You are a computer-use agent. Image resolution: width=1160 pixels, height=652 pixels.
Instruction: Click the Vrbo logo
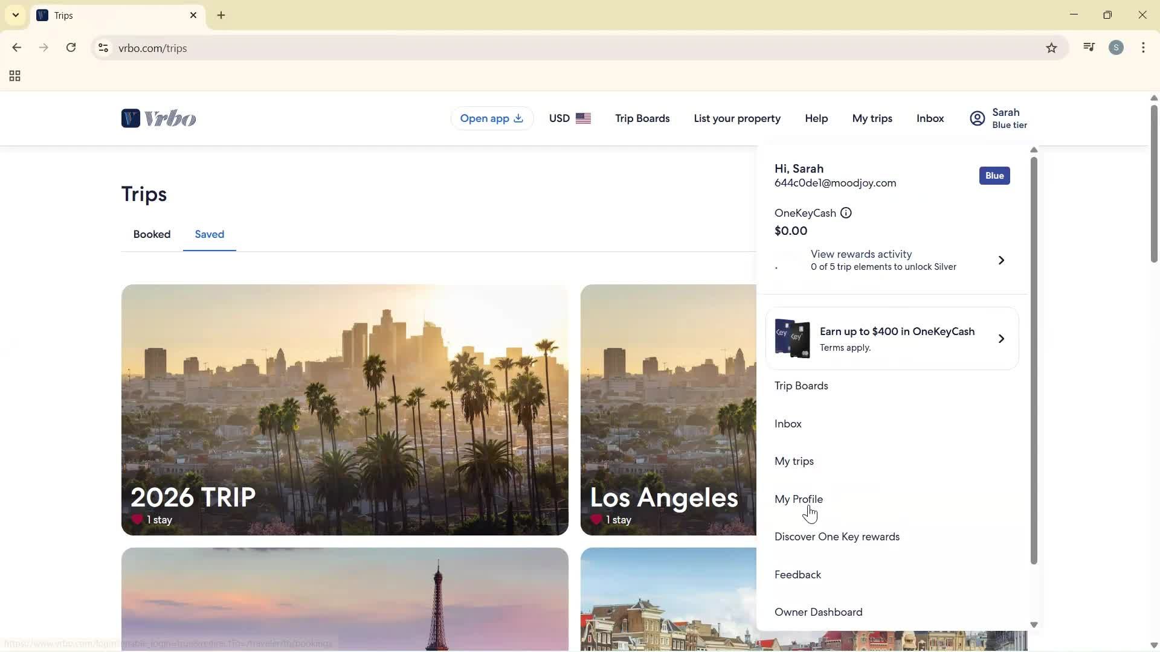[x=159, y=118]
